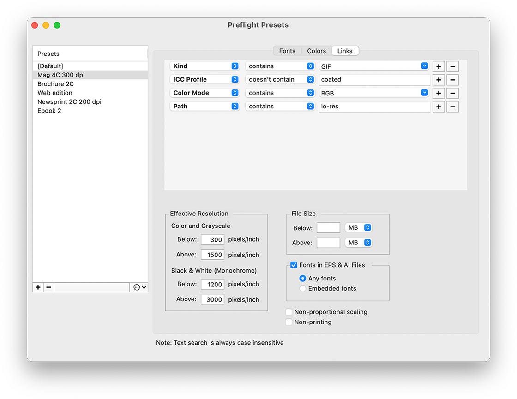Enable Non-proportional scaling
Screen dimensions: 517x399
(x=289, y=312)
